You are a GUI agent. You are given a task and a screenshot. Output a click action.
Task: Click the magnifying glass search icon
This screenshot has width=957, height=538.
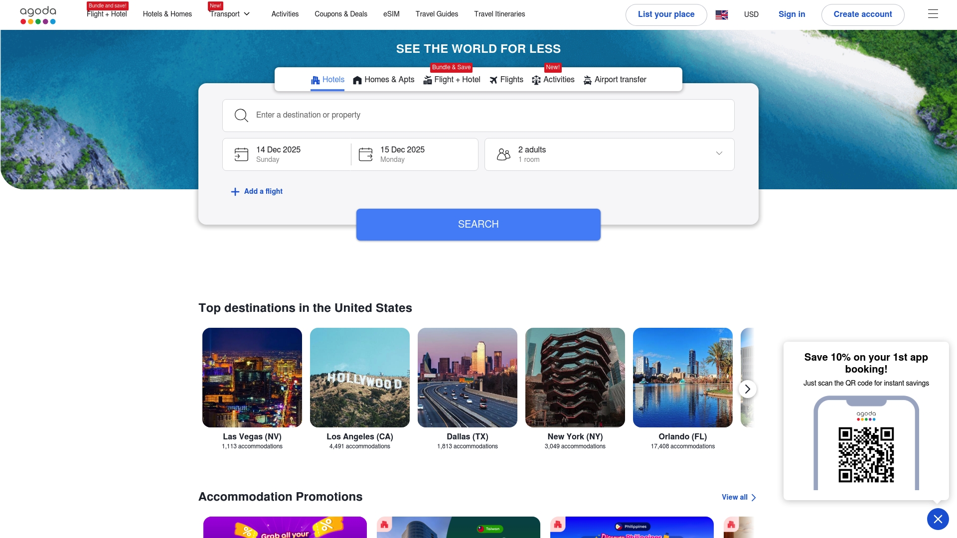pyautogui.click(x=241, y=115)
